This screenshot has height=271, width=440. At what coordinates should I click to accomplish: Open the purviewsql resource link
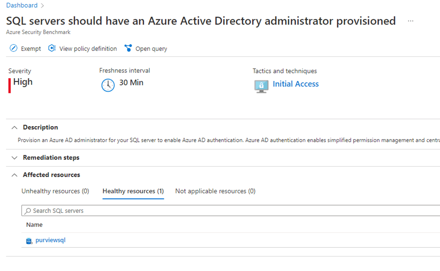click(x=51, y=240)
